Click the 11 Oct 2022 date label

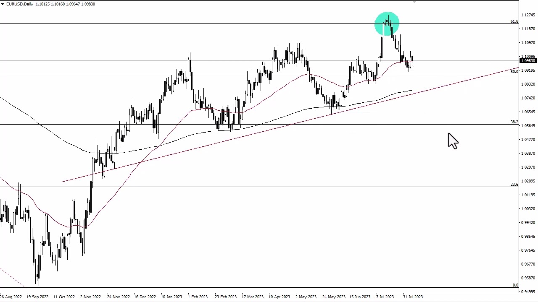(x=64, y=297)
